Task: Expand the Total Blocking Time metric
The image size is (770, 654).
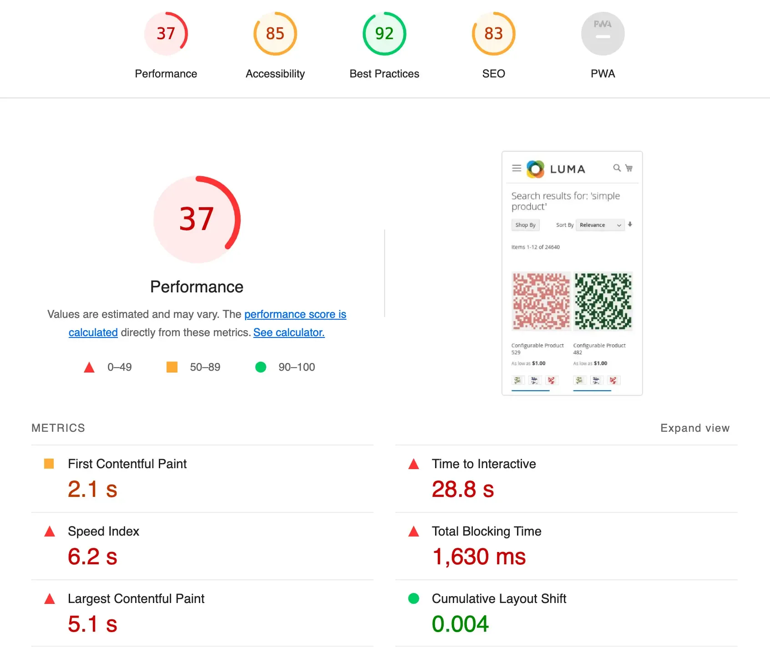Action: click(x=486, y=531)
